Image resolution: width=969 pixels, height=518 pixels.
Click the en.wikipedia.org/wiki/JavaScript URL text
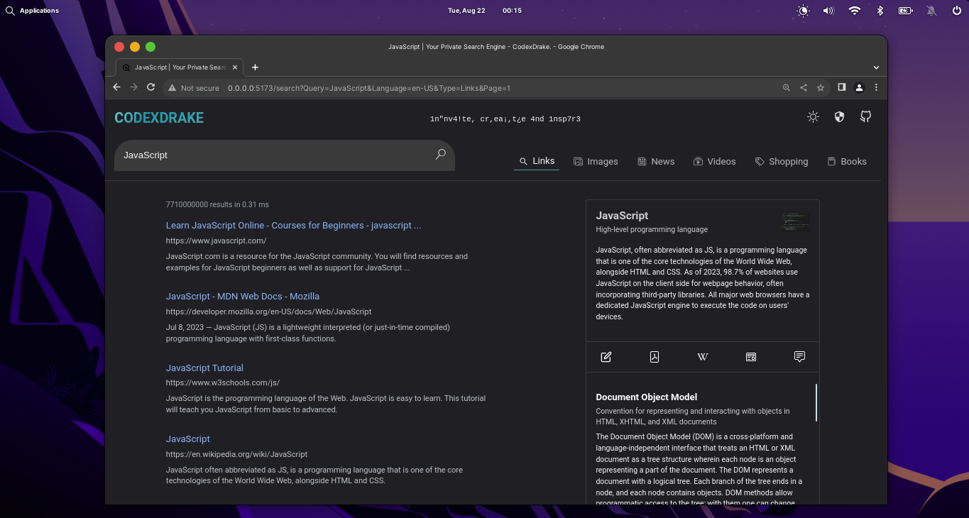(236, 454)
